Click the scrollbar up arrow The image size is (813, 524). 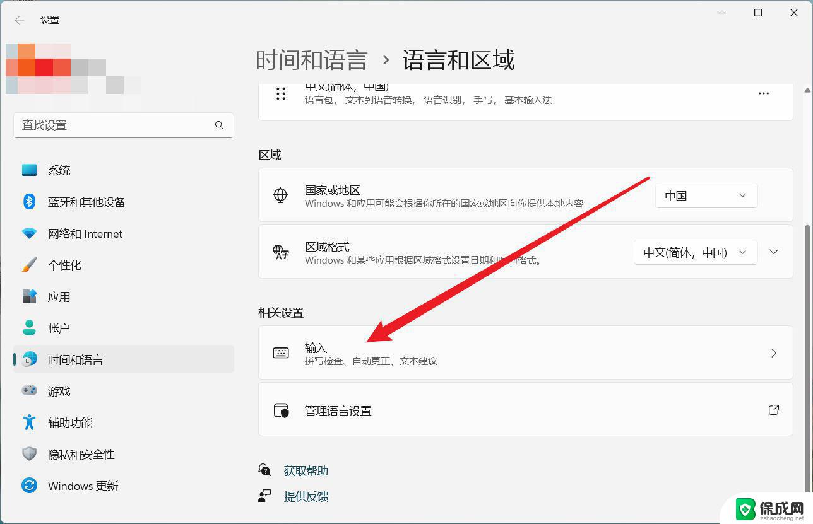(x=807, y=90)
